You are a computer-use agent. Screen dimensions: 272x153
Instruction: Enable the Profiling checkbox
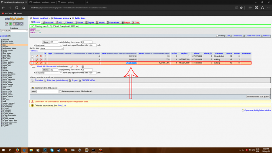[x=217, y=36]
